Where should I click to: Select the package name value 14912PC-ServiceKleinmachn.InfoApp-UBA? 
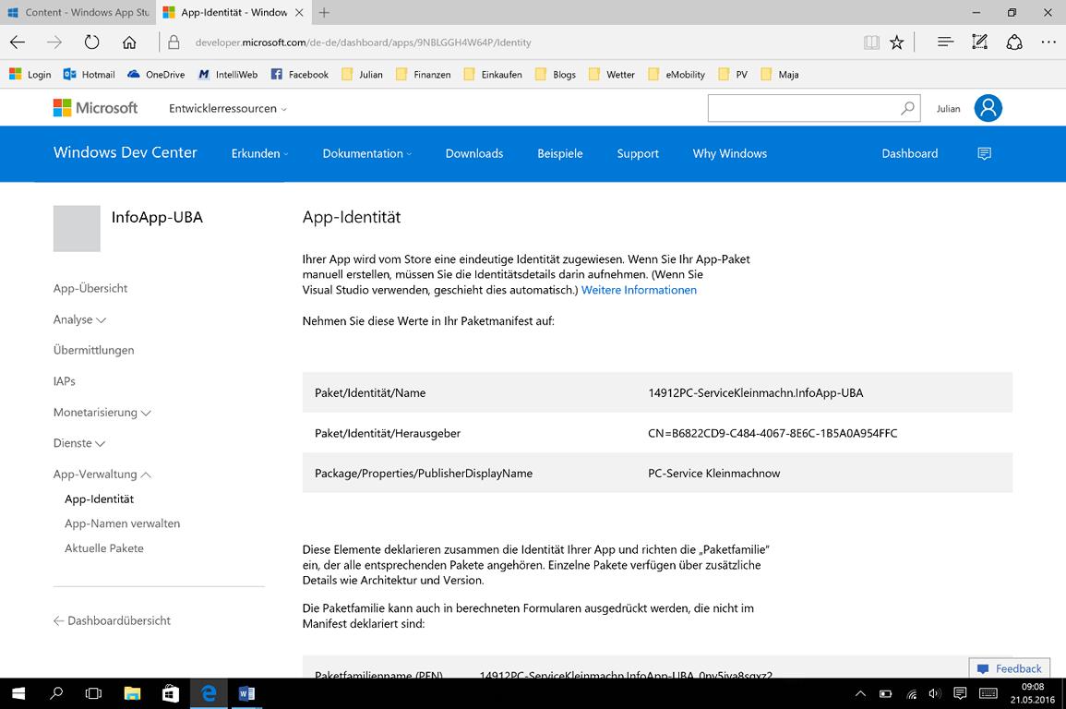pos(755,393)
